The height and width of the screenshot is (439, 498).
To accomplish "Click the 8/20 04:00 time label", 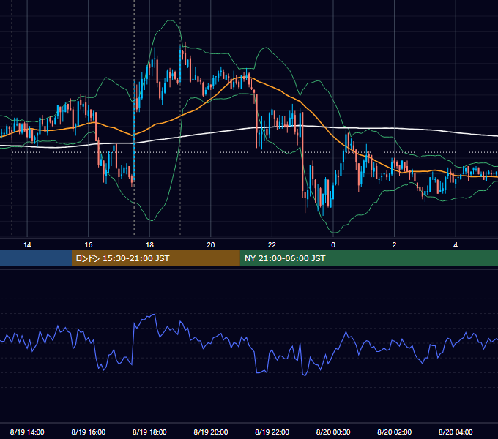I will 456,432.
